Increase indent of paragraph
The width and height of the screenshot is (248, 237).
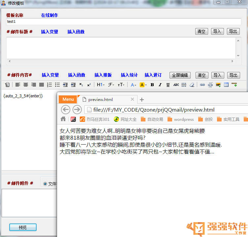pos(65,85)
